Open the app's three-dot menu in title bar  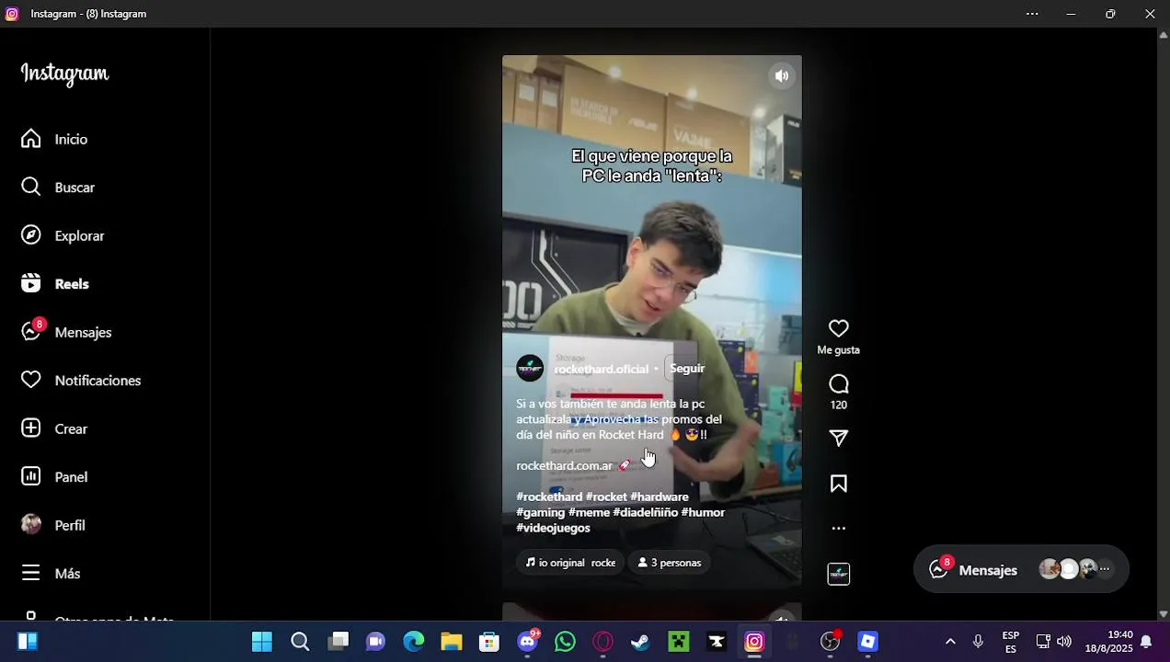pos(1032,14)
